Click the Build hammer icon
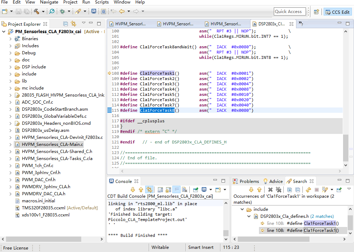The image size is (354, 252). [36, 11]
